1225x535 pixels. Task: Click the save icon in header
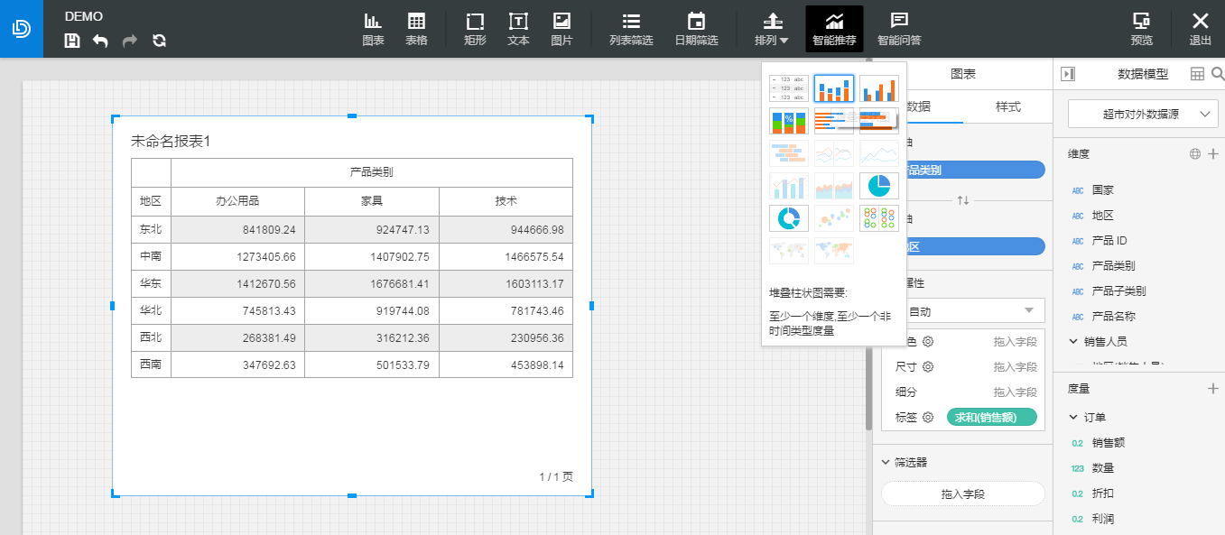coord(72,41)
